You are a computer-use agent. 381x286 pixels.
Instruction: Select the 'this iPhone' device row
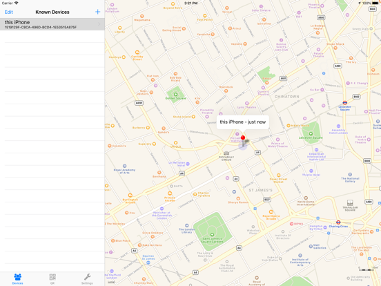[x=52, y=24]
